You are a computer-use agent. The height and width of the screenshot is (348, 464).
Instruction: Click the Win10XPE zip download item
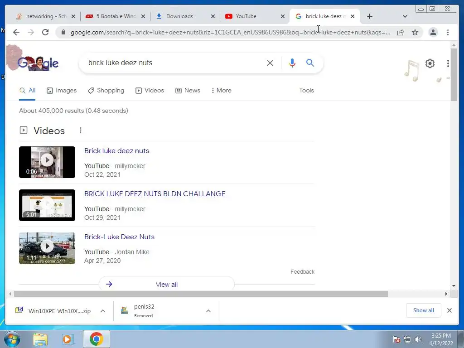53,311
